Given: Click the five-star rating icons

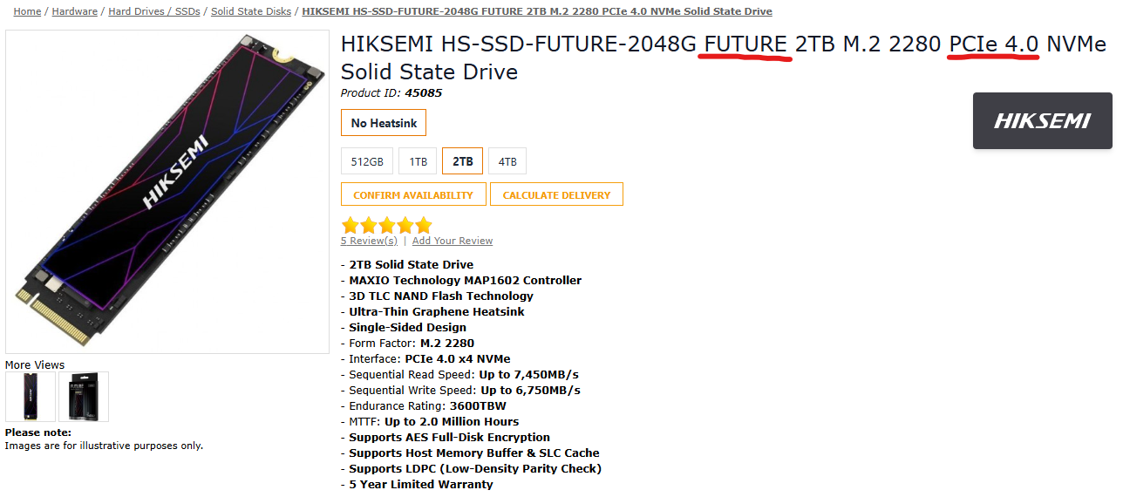Looking at the screenshot, I should coord(386,225).
